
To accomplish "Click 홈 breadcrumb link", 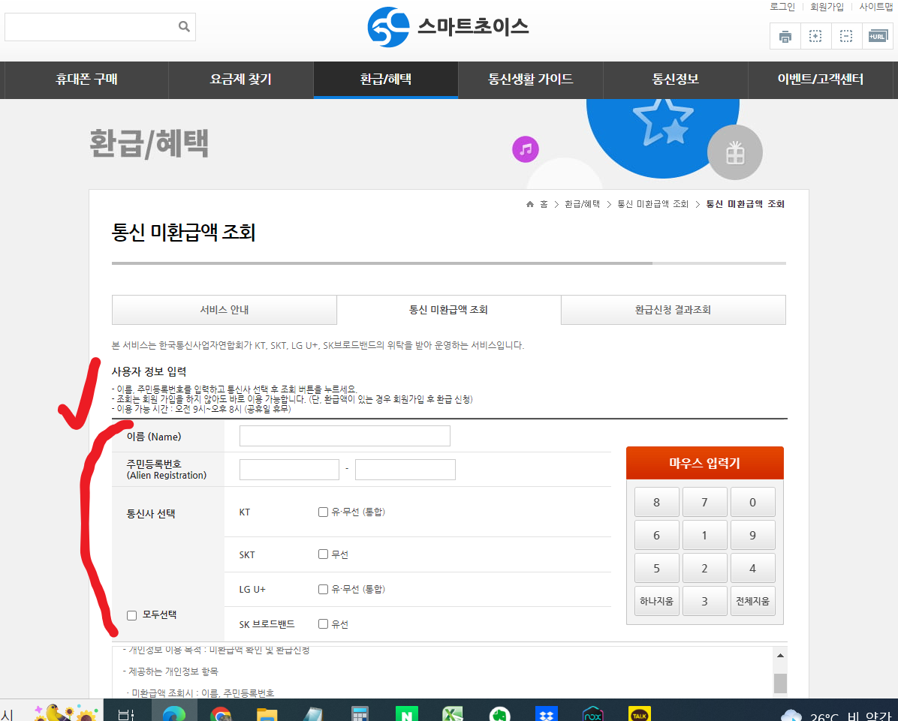I will point(544,204).
